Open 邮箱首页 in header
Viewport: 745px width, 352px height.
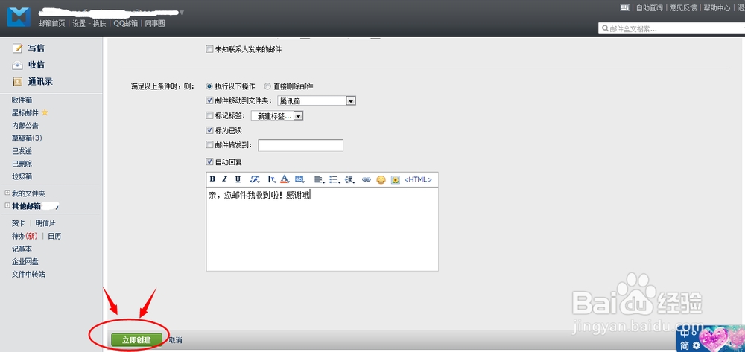52,23
